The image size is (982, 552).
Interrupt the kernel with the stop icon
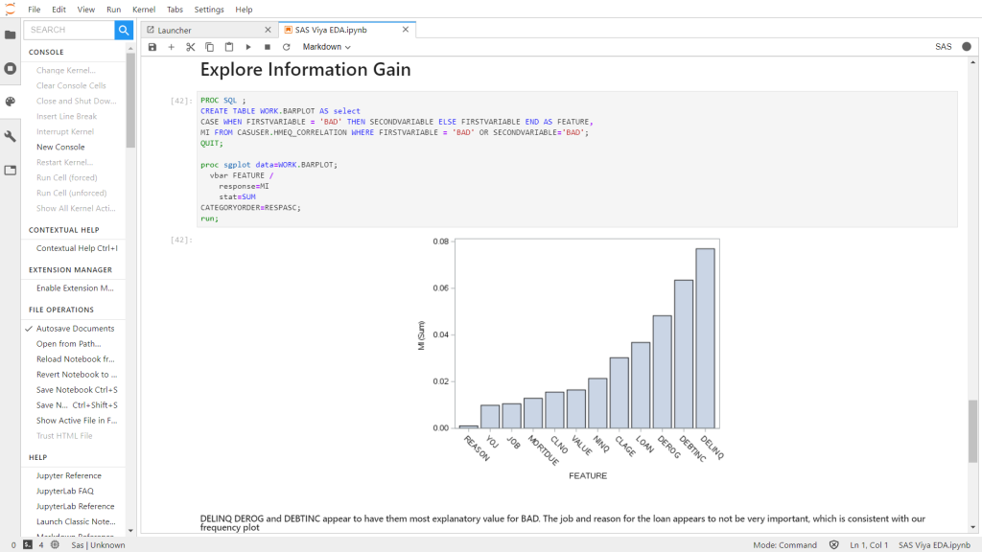pos(268,47)
